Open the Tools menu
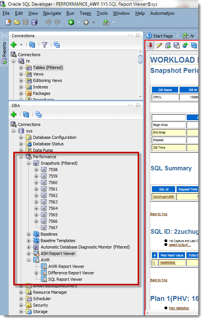Viewport: 204px width, 321px height. click(x=102, y=13)
